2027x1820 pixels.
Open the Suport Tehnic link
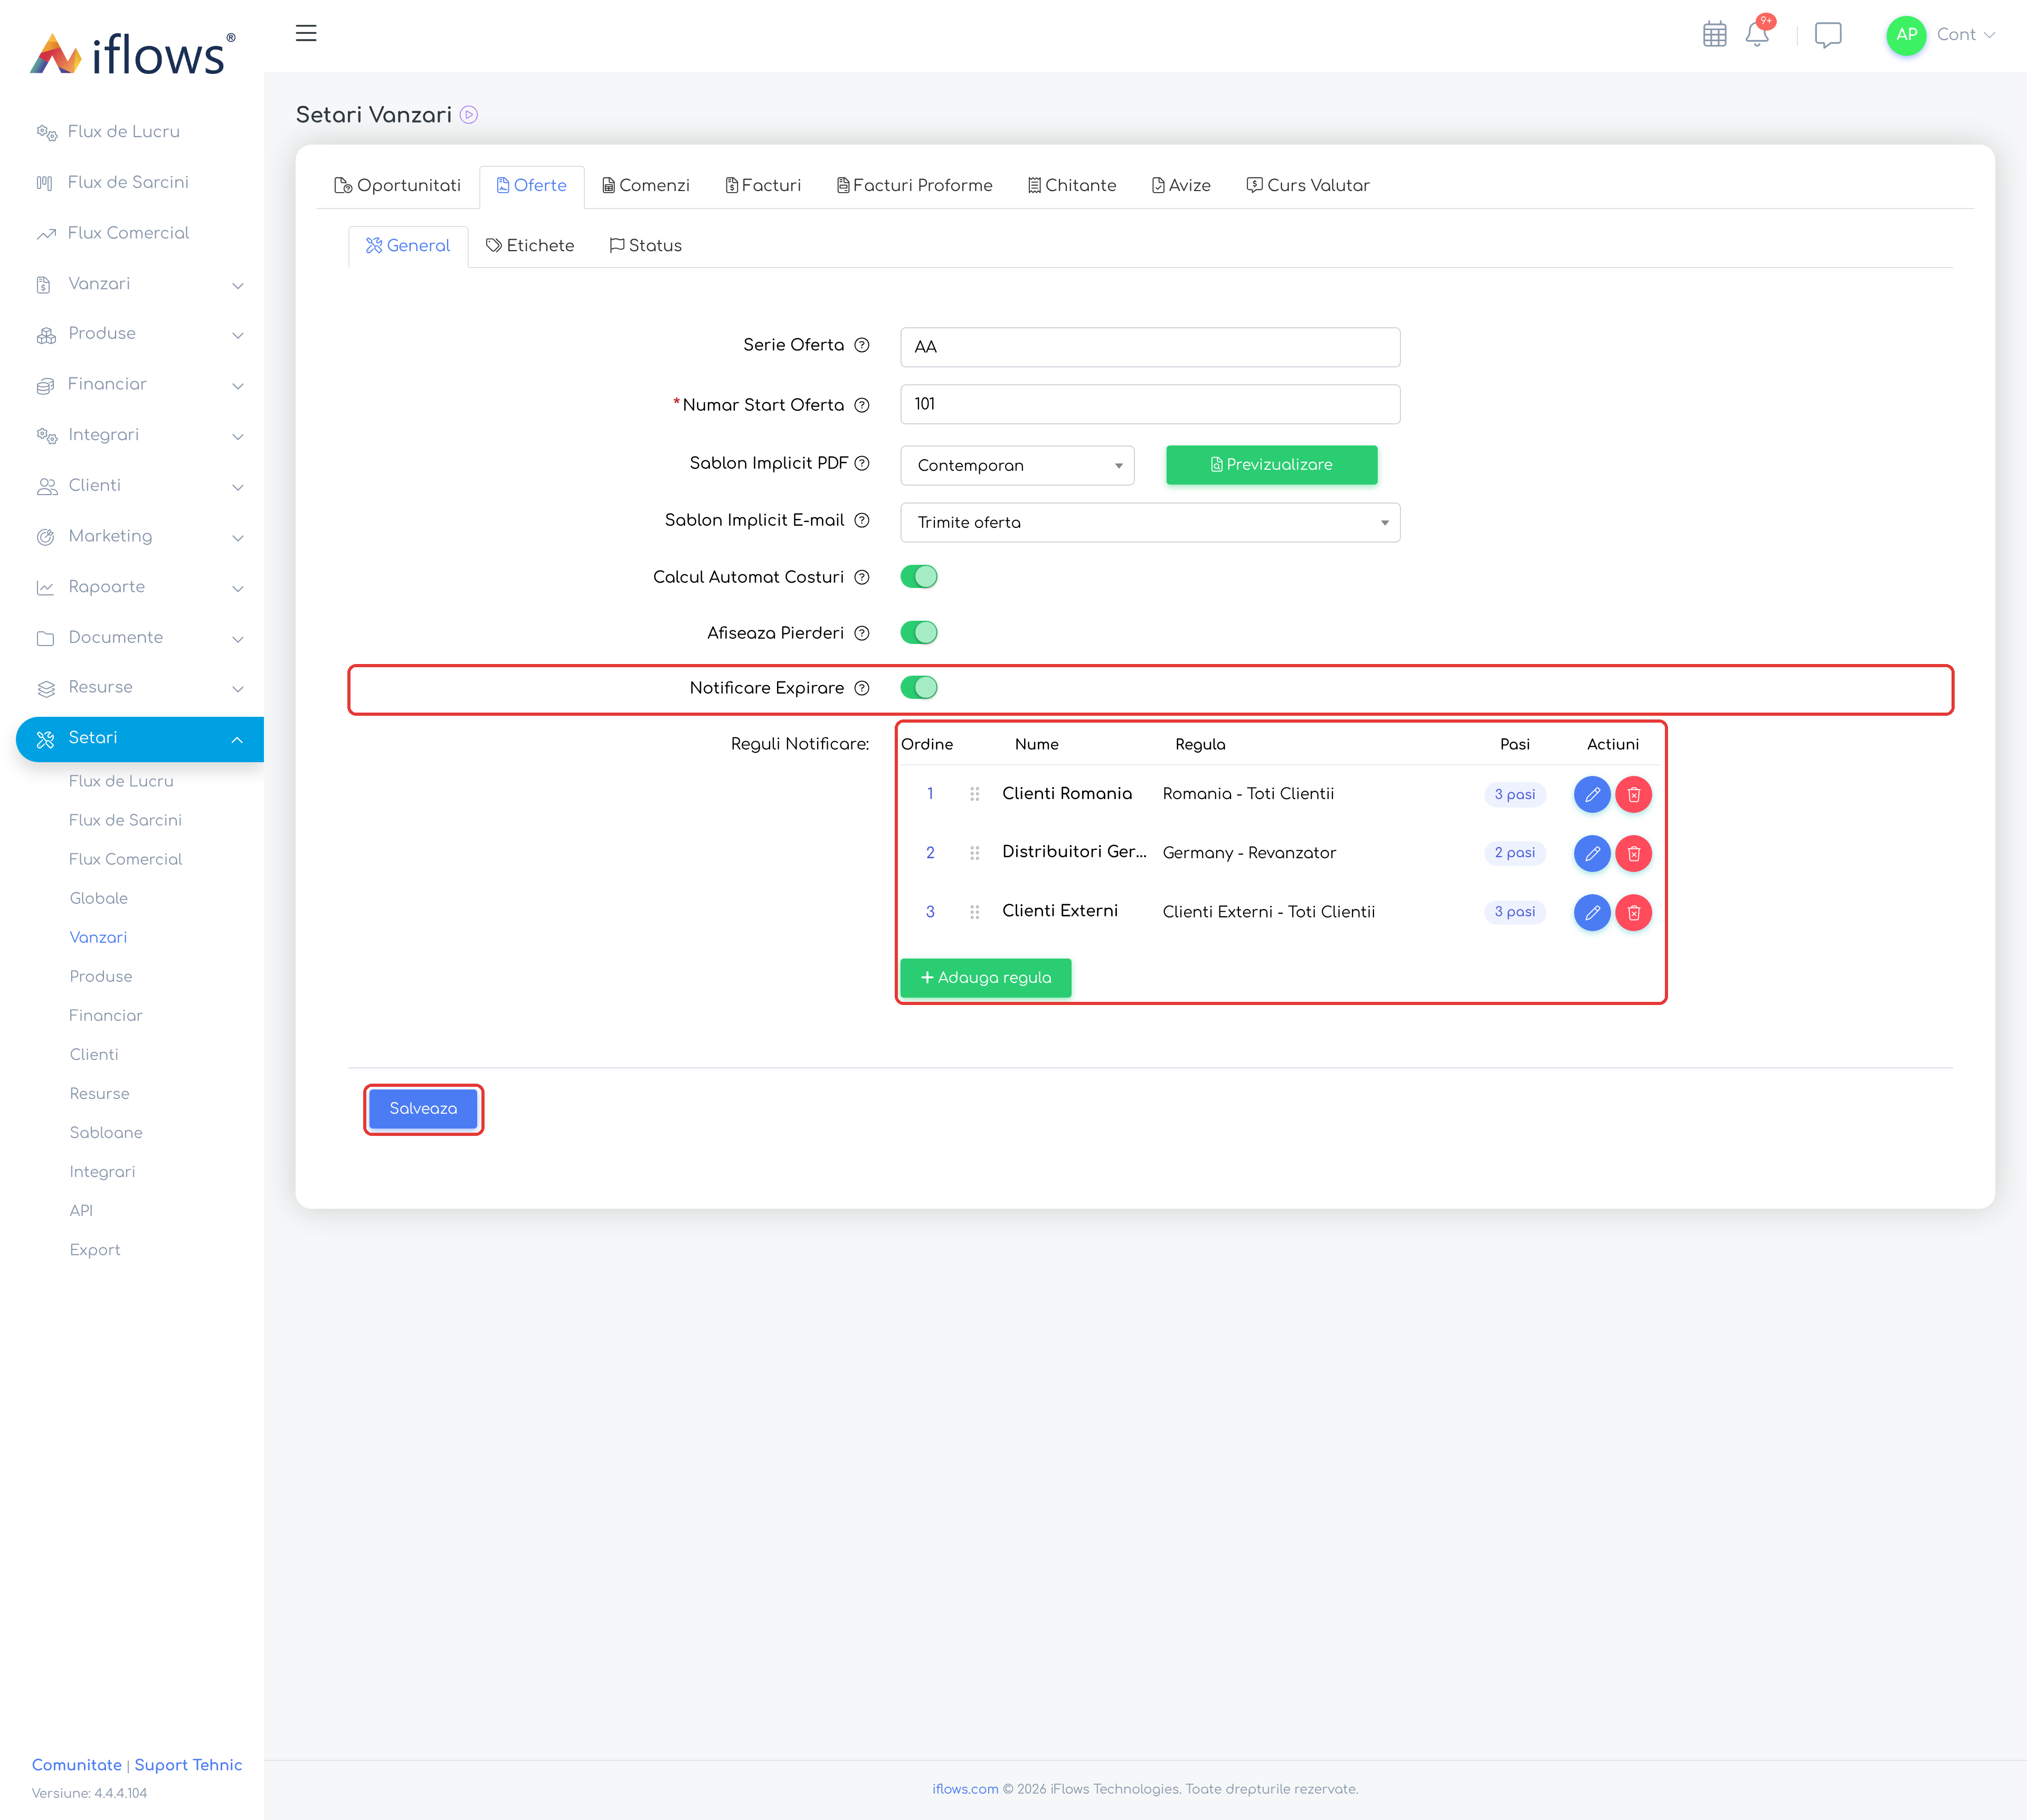(188, 1765)
